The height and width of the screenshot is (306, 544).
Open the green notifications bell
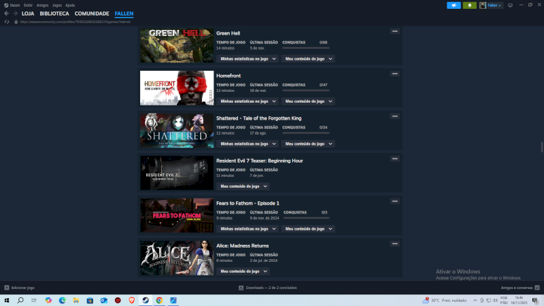click(469, 5)
